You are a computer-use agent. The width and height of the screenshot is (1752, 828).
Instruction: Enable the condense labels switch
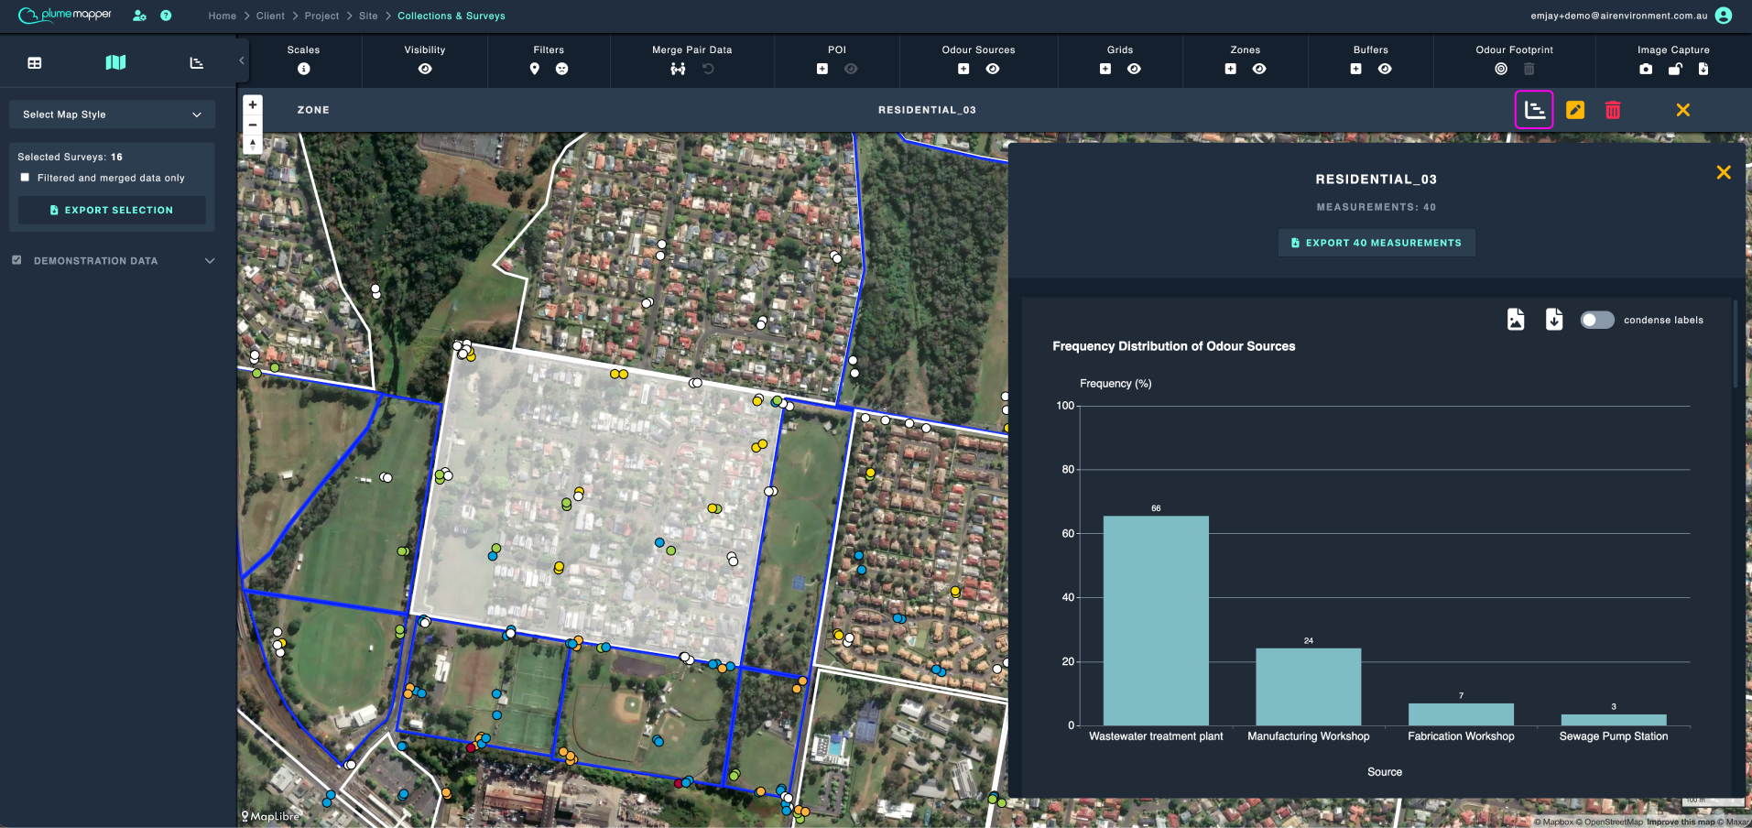tap(1597, 320)
